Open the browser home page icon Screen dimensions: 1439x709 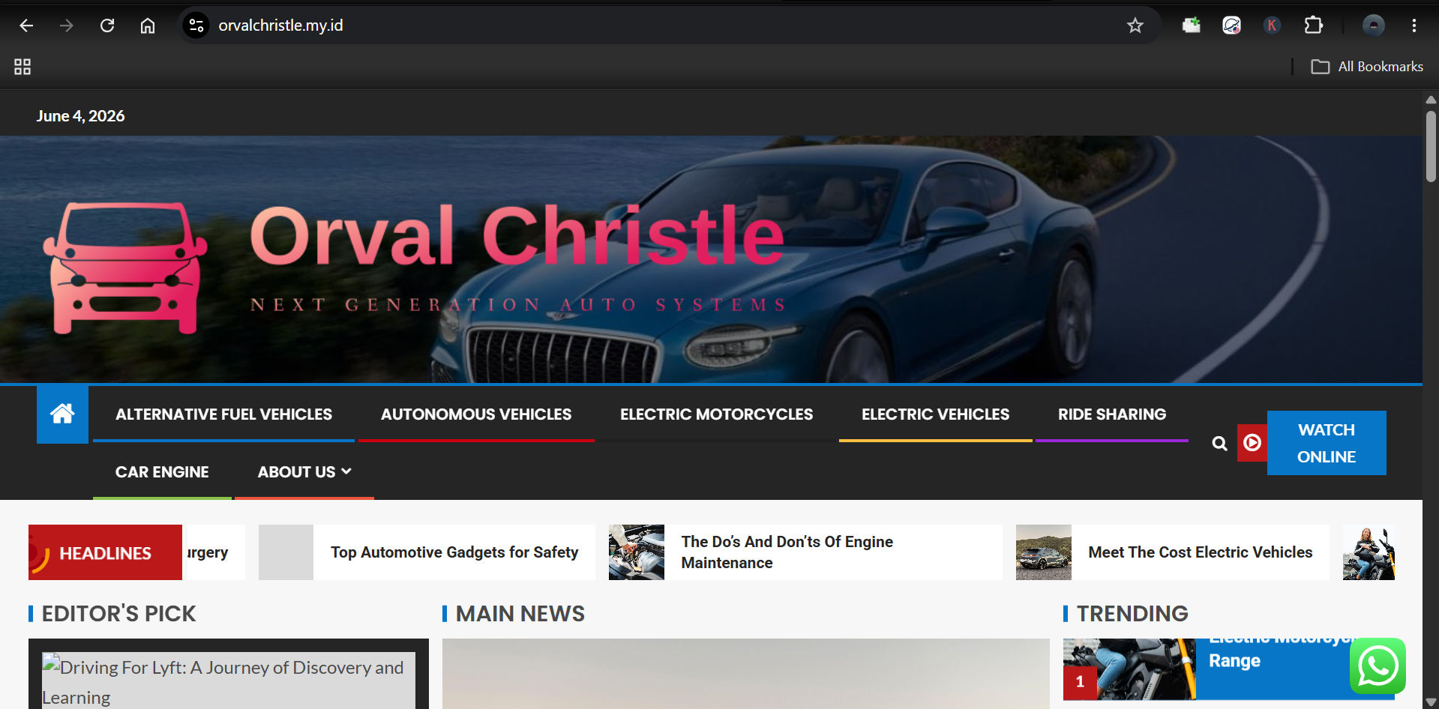pos(148,25)
